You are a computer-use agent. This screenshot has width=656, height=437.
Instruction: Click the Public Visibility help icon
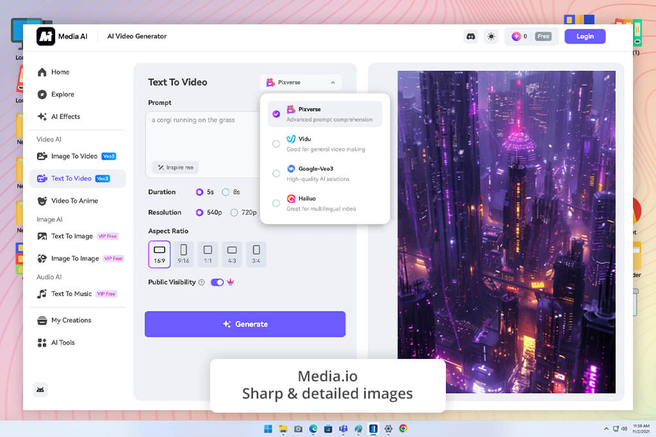pos(201,282)
